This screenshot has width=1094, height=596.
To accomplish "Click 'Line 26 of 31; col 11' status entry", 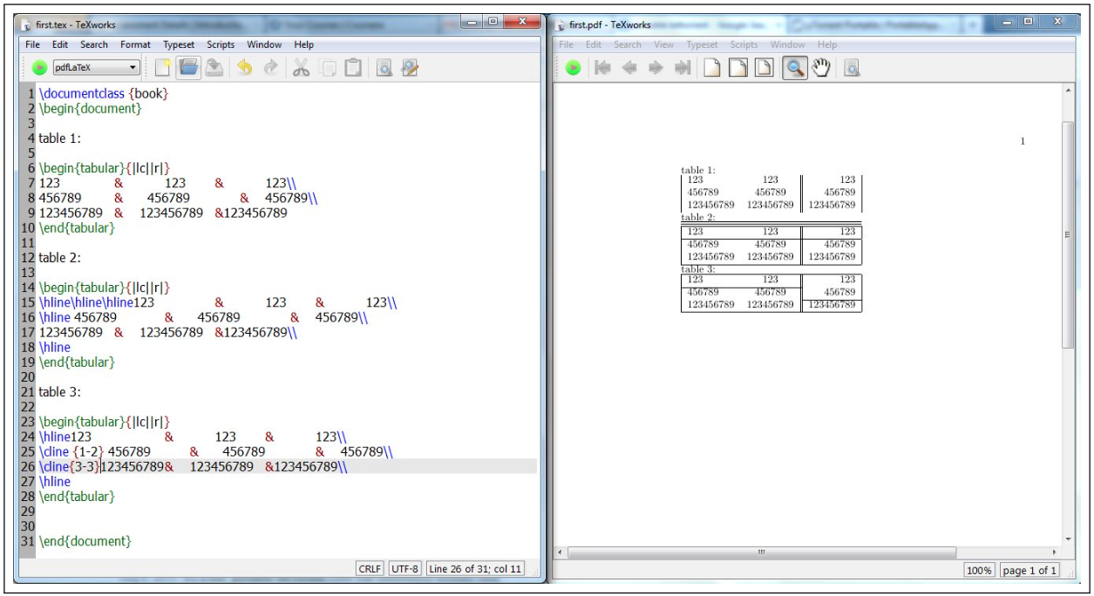I will pos(476,569).
